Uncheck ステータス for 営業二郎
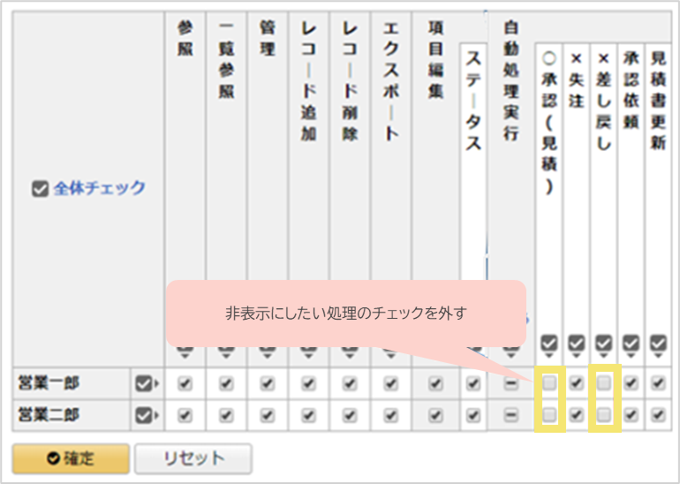 [472, 415]
